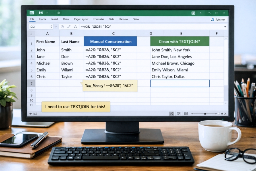Click the Save icon in quick access toolbar
The image size is (256, 171).
click(40, 13)
